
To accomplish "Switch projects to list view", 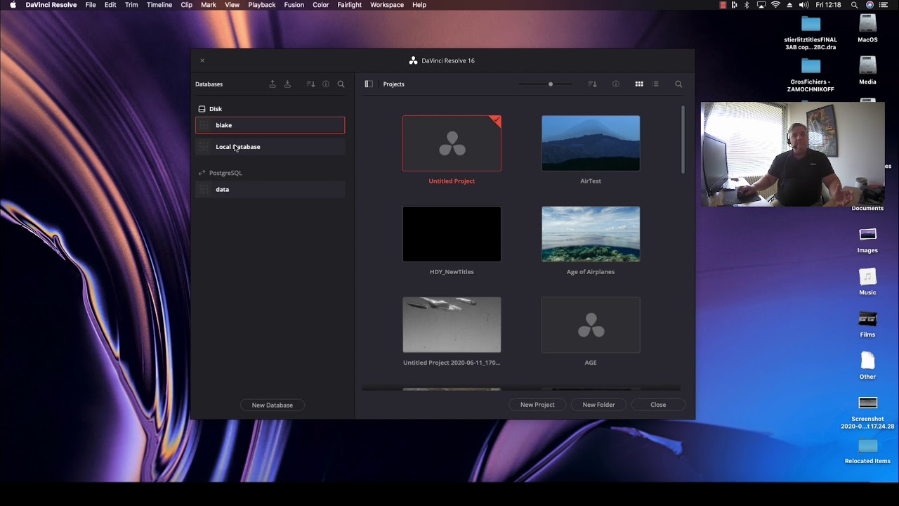I will [655, 84].
